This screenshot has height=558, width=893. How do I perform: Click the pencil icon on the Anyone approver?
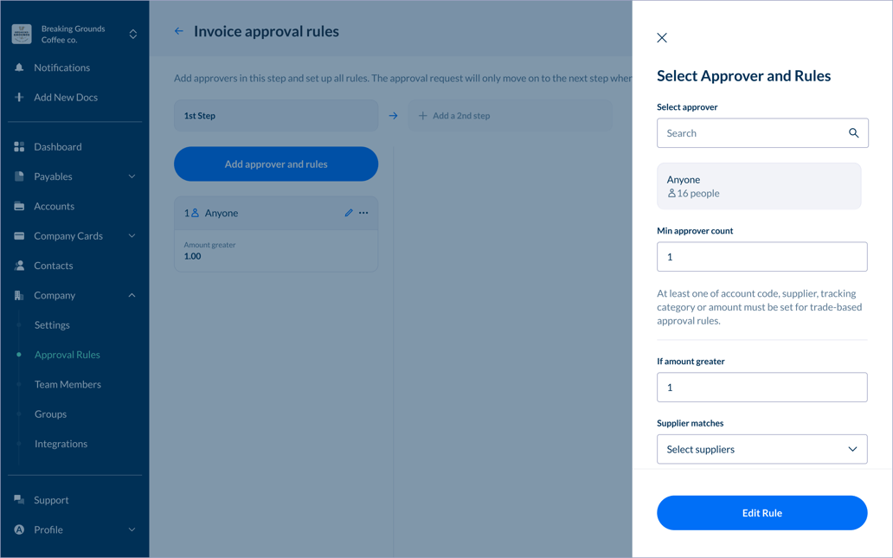coord(349,213)
